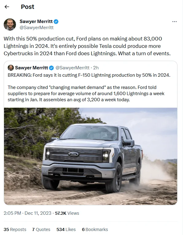Click the Post header title
The width and height of the screenshot is (183, 235).
(27, 7)
